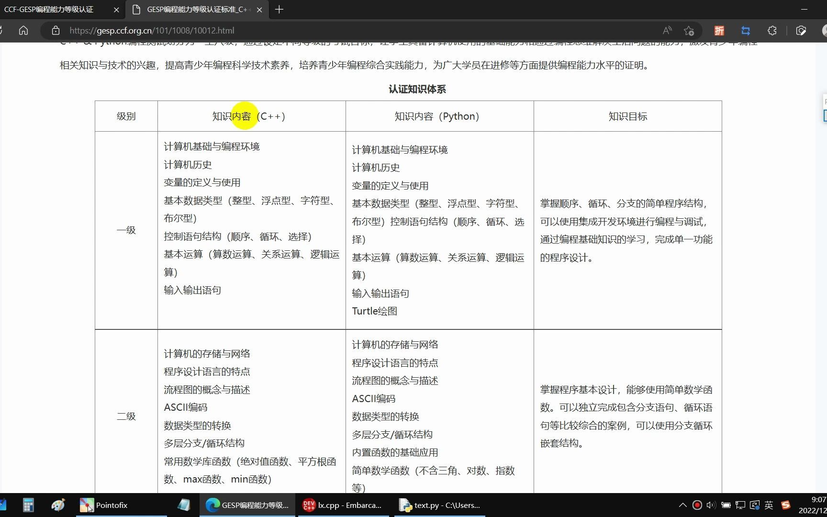Click the browser Home icon
The image size is (827, 517).
pos(23,31)
